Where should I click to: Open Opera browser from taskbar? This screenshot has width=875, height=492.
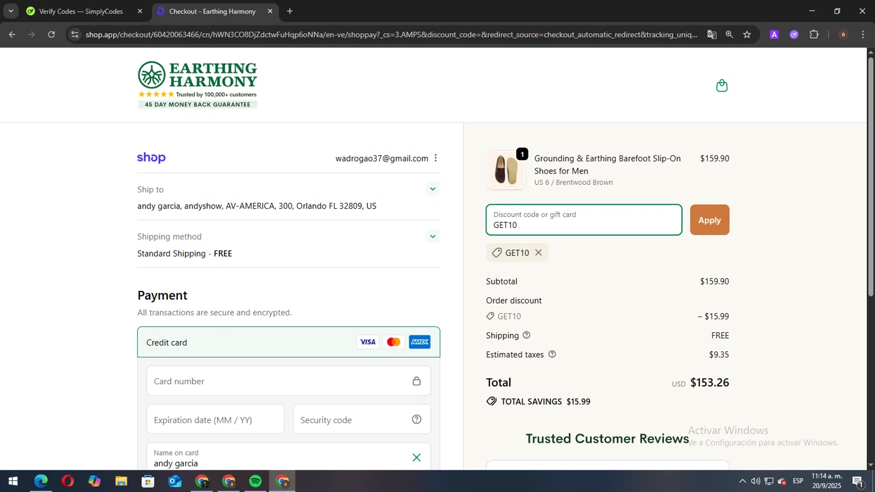point(68,481)
